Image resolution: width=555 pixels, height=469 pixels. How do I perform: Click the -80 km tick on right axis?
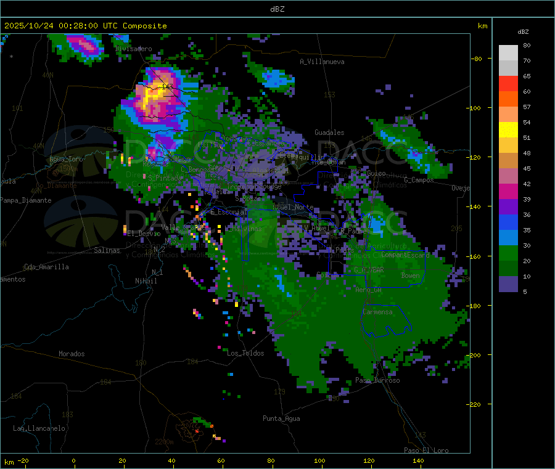click(x=476, y=59)
